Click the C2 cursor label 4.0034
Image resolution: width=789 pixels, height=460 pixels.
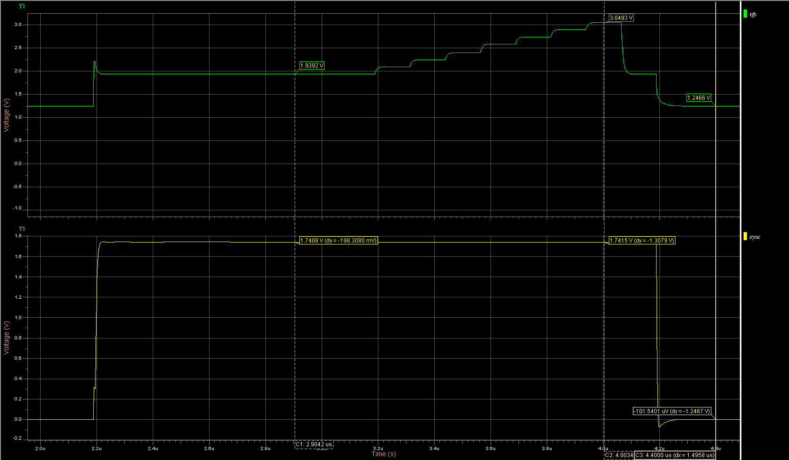click(619, 455)
